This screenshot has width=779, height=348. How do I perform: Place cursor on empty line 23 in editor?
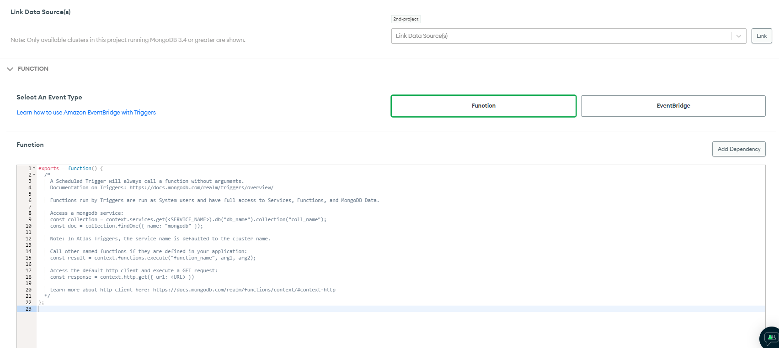(400, 309)
